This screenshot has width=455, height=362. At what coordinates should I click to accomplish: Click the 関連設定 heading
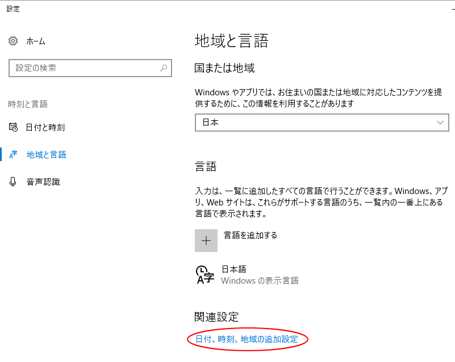(x=216, y=317)
